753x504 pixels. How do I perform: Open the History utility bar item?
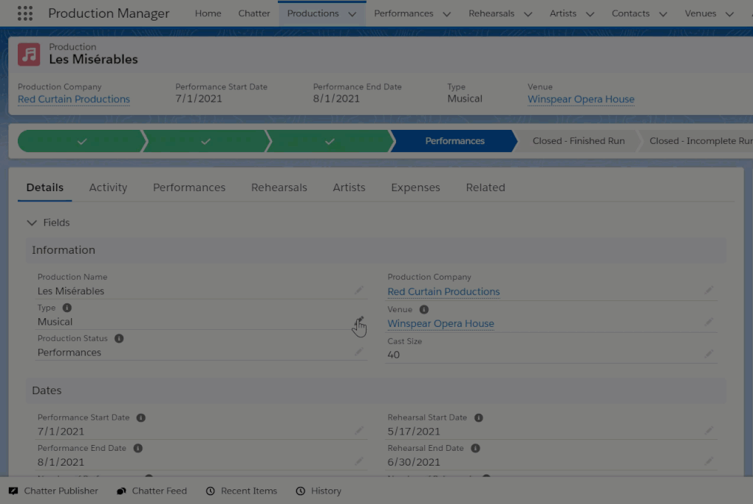[x=318, y=491]
